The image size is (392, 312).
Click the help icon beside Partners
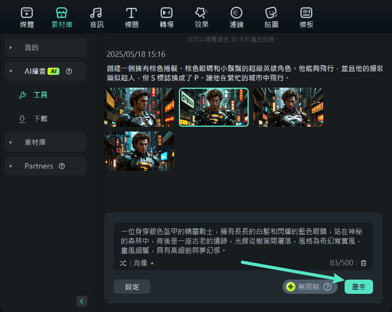[62, 166]
